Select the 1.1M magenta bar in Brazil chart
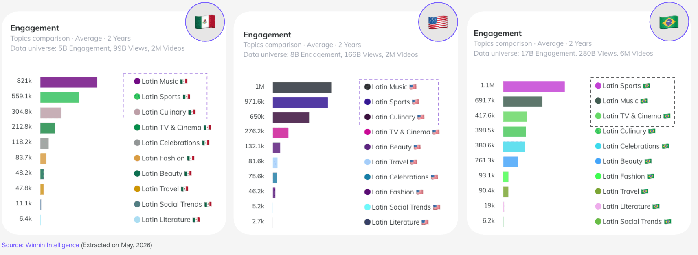The image size is (698, 255). (x=534, y=86)
